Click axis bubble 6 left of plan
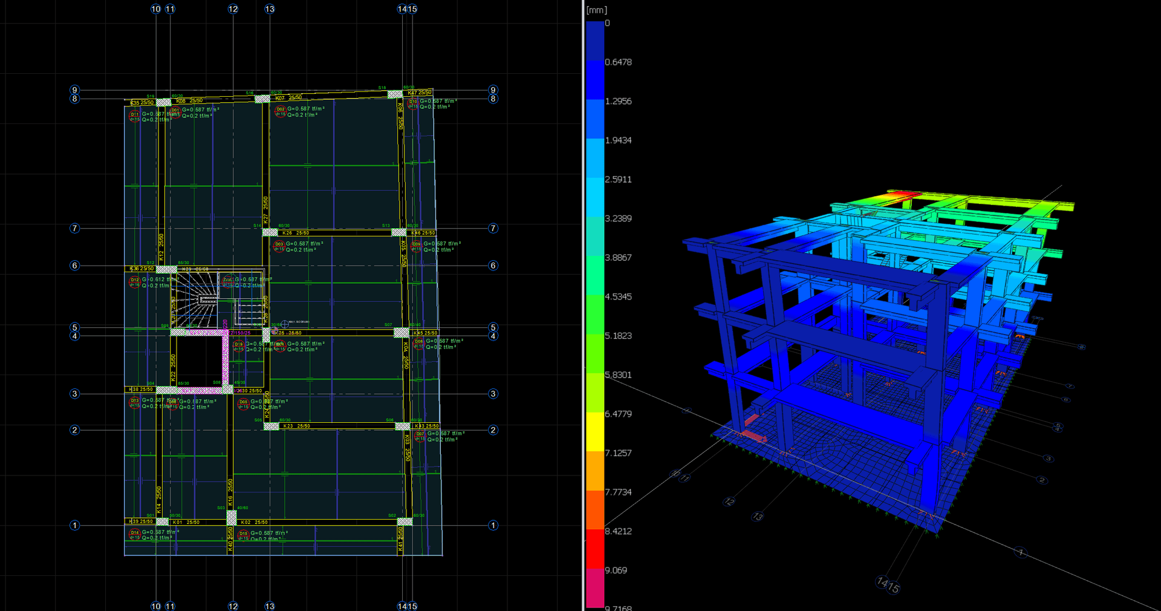Screen dimensions: 1161x611 click(74, 265)
